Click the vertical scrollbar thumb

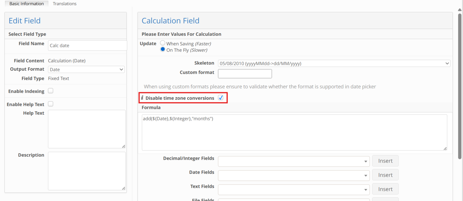click(x=460, y=86)
